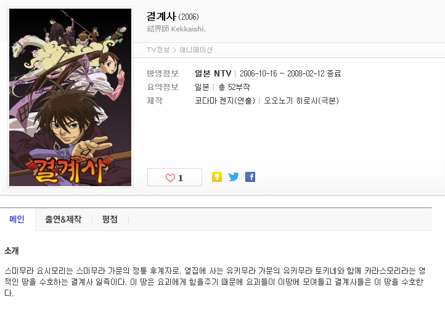
Task: Share on Facebook icon
Action: [250, 177]
